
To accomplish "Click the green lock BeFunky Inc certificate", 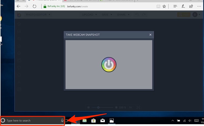I will [54, 6].
